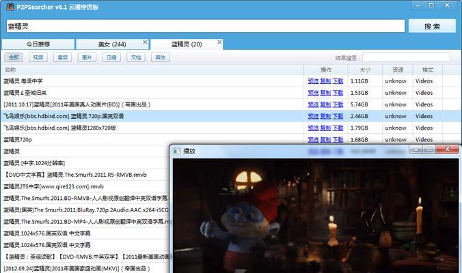Click 预览 for the 1.79GB row

pos(313,128)
